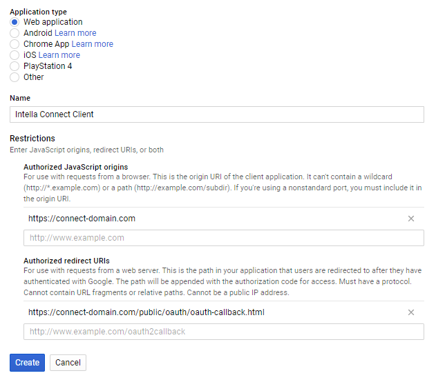Screen dimensions: 436x382
Task: Click the empty redirect URIs input box
Action: (x=223, y=332)
